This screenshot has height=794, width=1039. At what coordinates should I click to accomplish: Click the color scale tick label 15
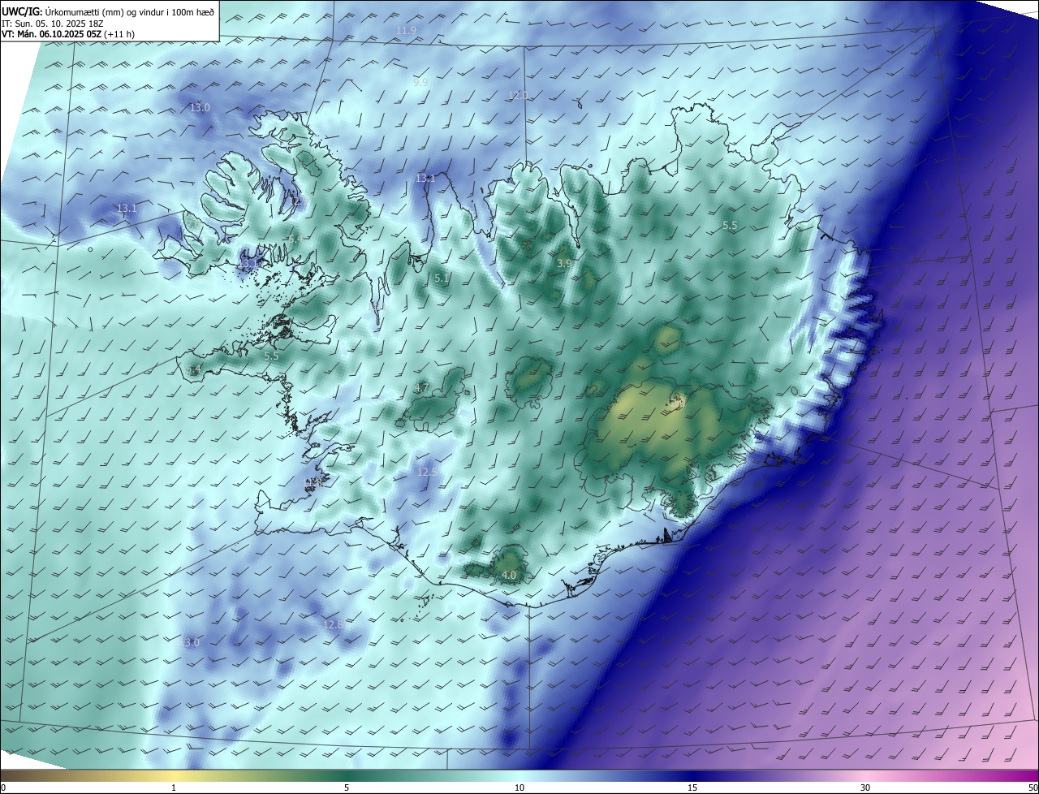pos(692,788)
